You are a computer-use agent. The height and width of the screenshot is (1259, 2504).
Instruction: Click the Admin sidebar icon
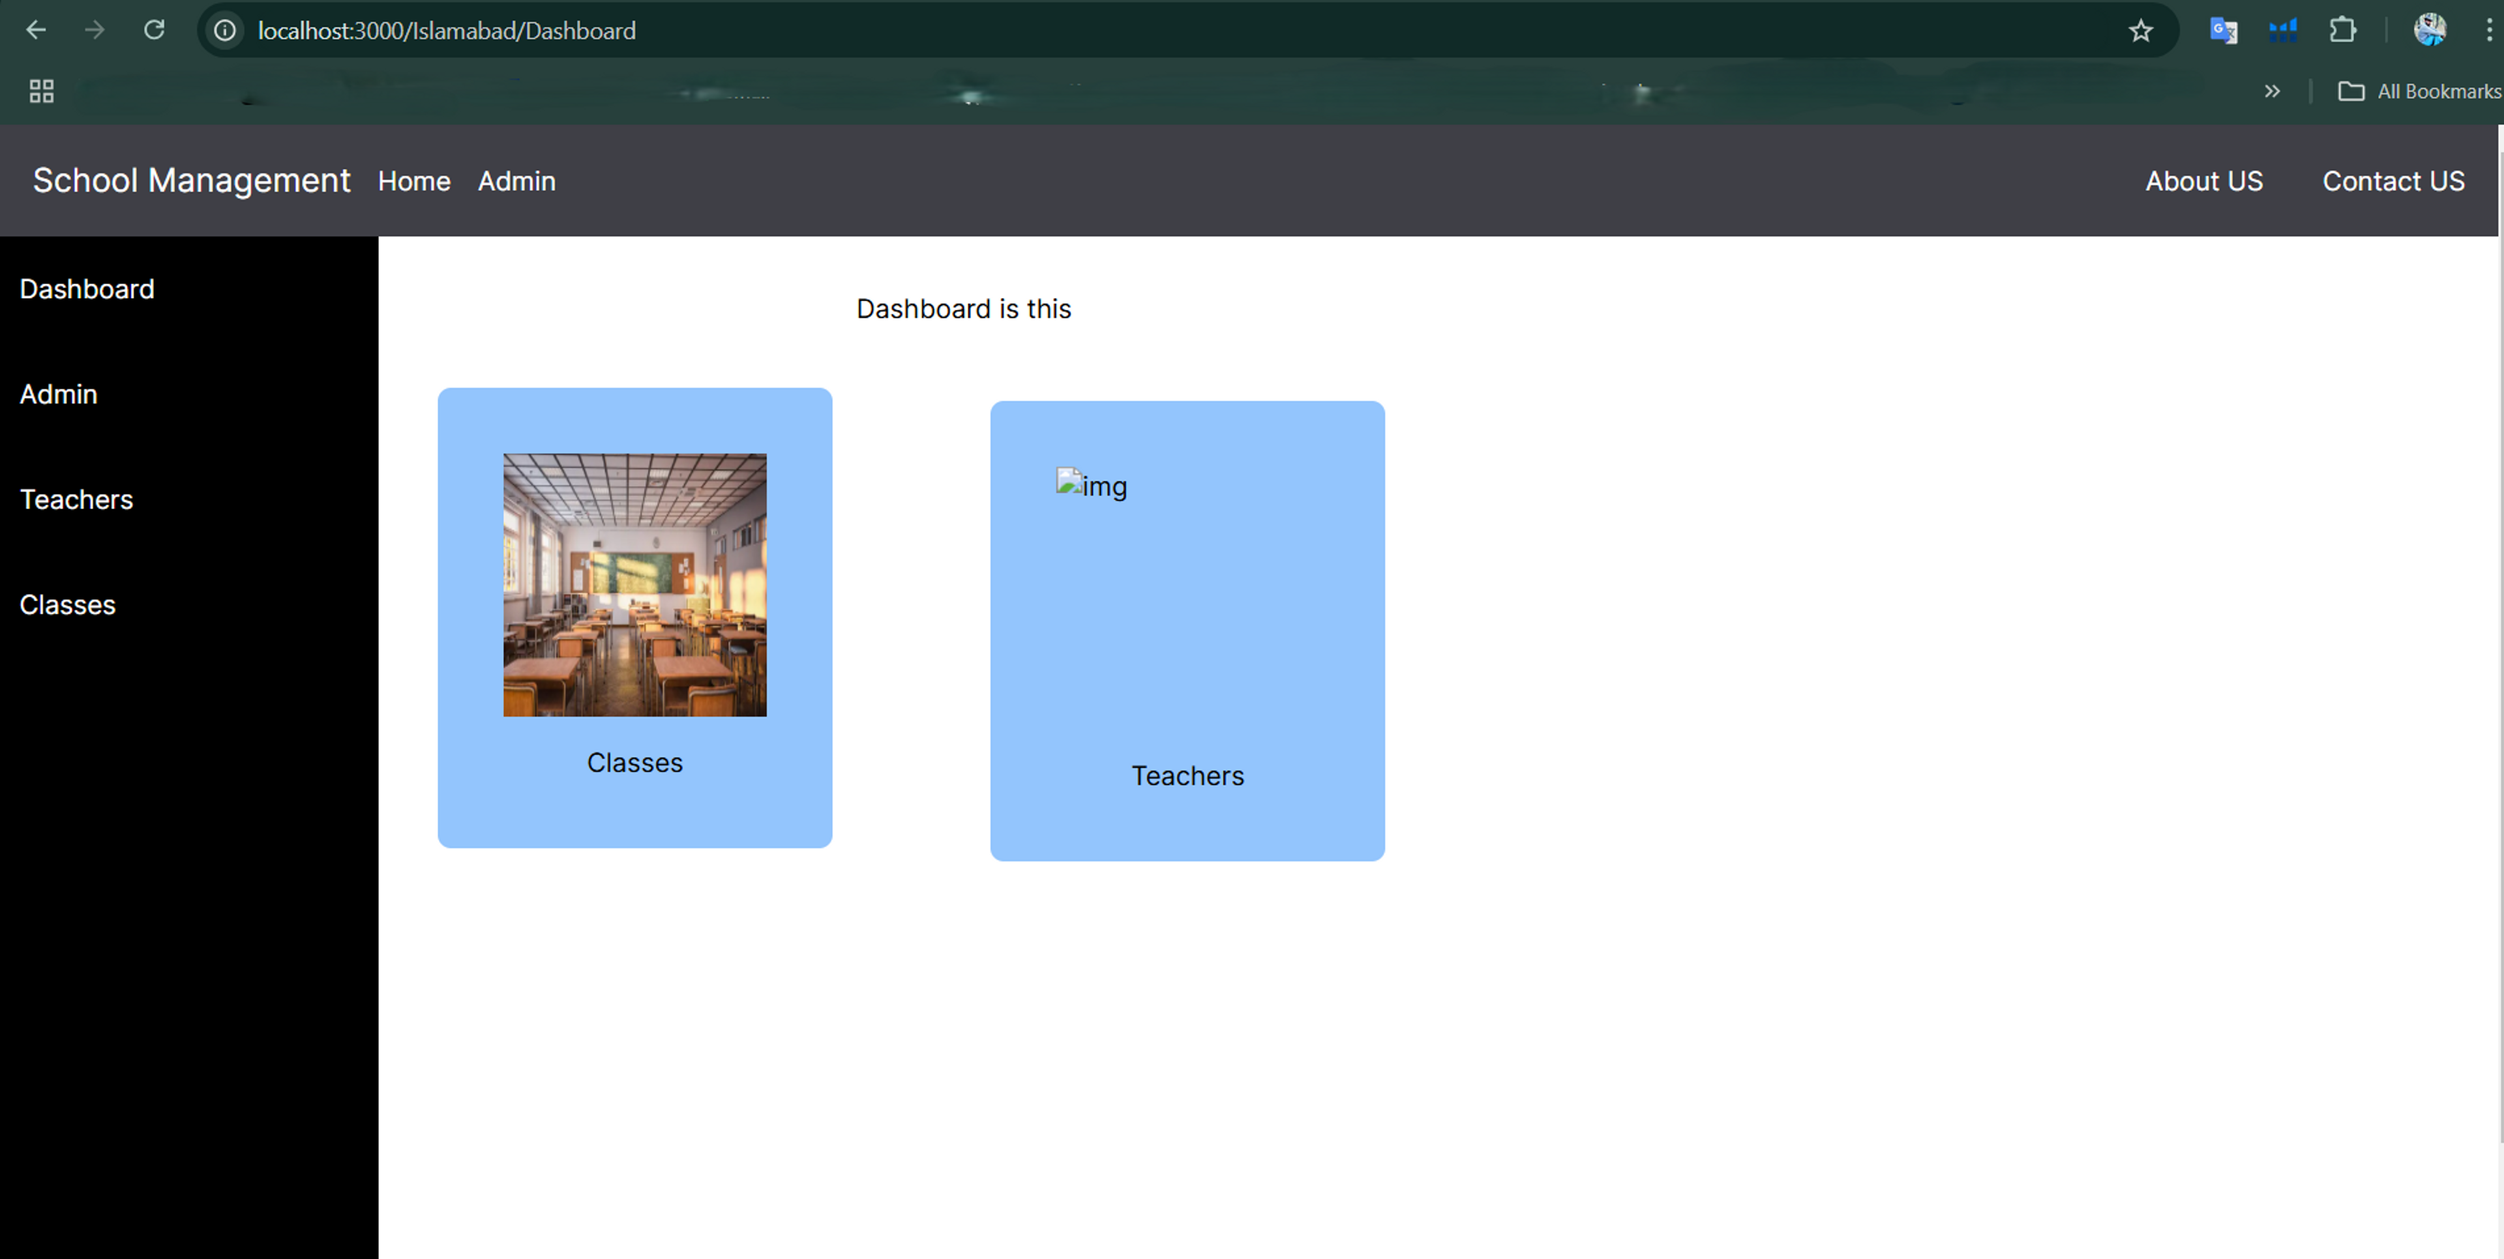58,393
